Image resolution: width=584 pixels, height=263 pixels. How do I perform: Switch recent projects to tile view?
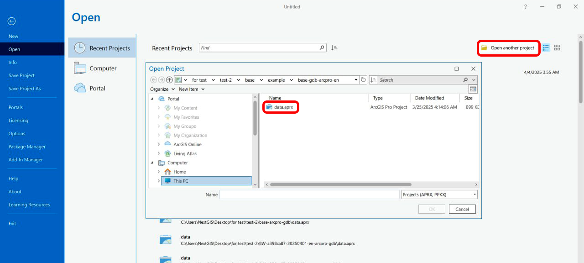pos(557,48)
